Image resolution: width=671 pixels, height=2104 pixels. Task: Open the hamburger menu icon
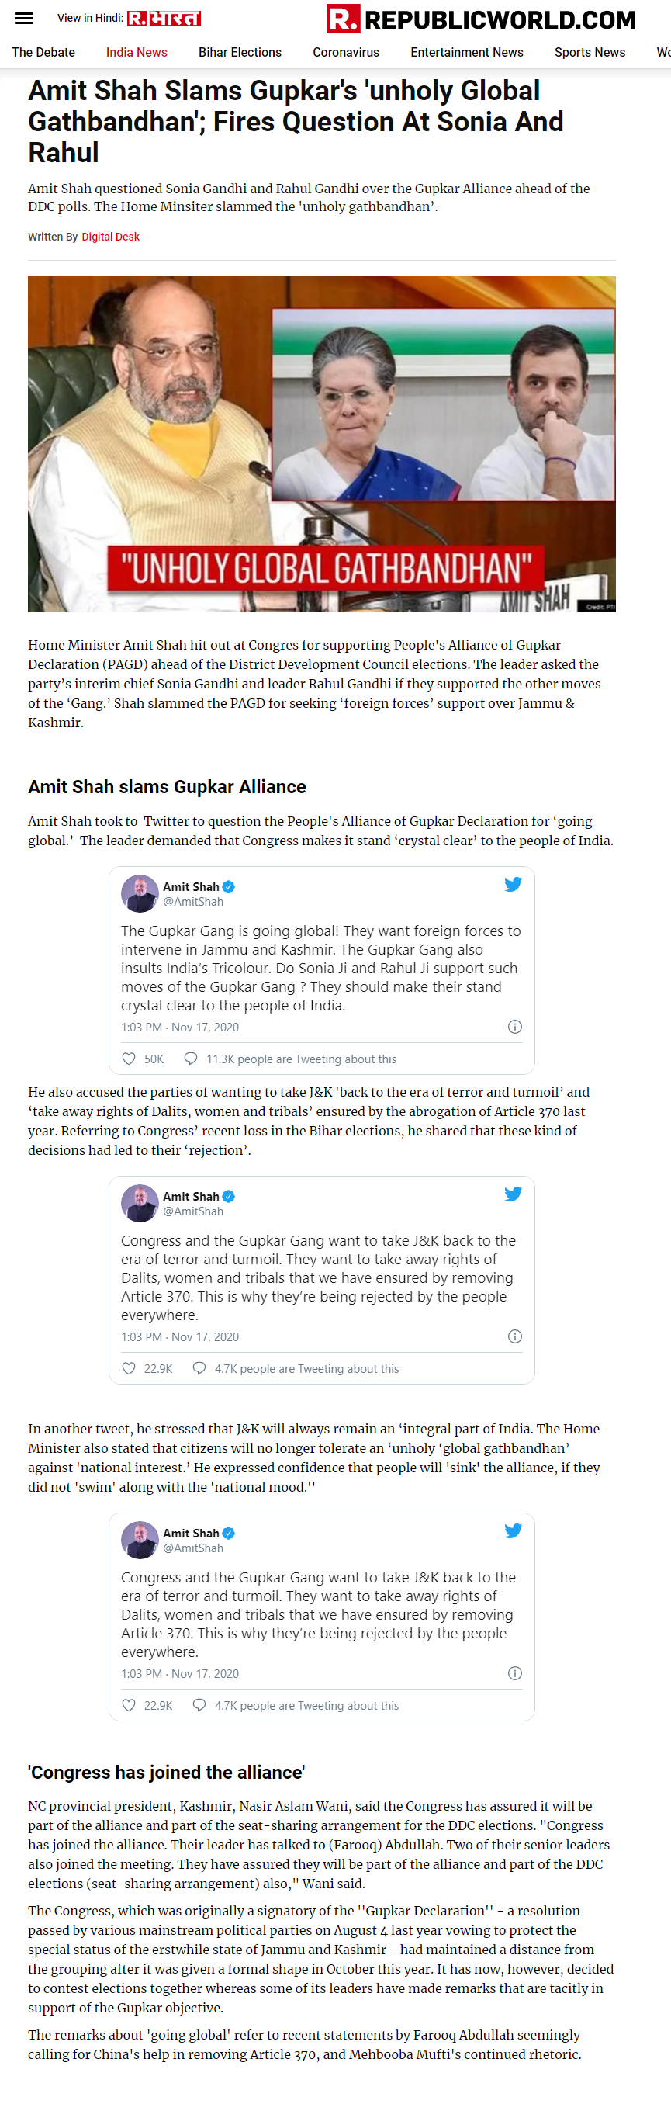click(25, 18)
